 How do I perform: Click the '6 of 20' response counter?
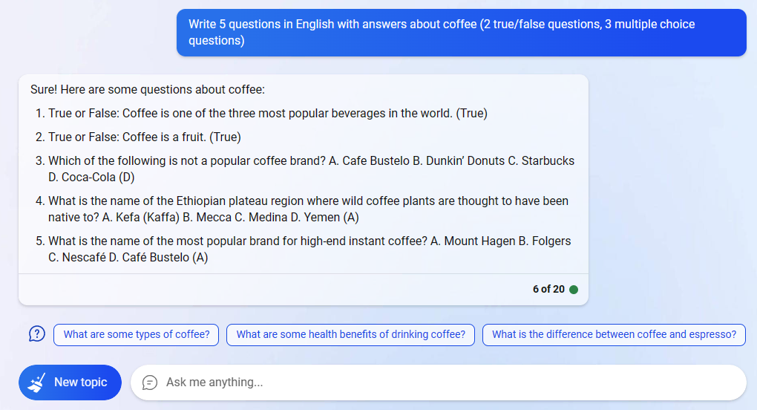coord(548,290)
